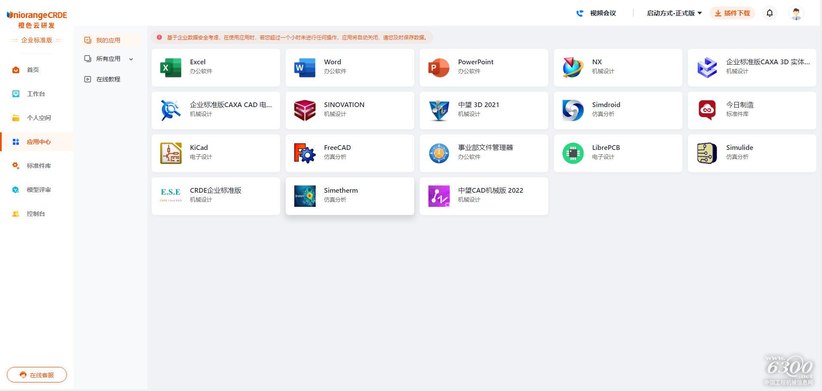This screenshot has width=822, height=391.
Task: Switch to 工作台 in left navigation
Action: tap(36, 94)
